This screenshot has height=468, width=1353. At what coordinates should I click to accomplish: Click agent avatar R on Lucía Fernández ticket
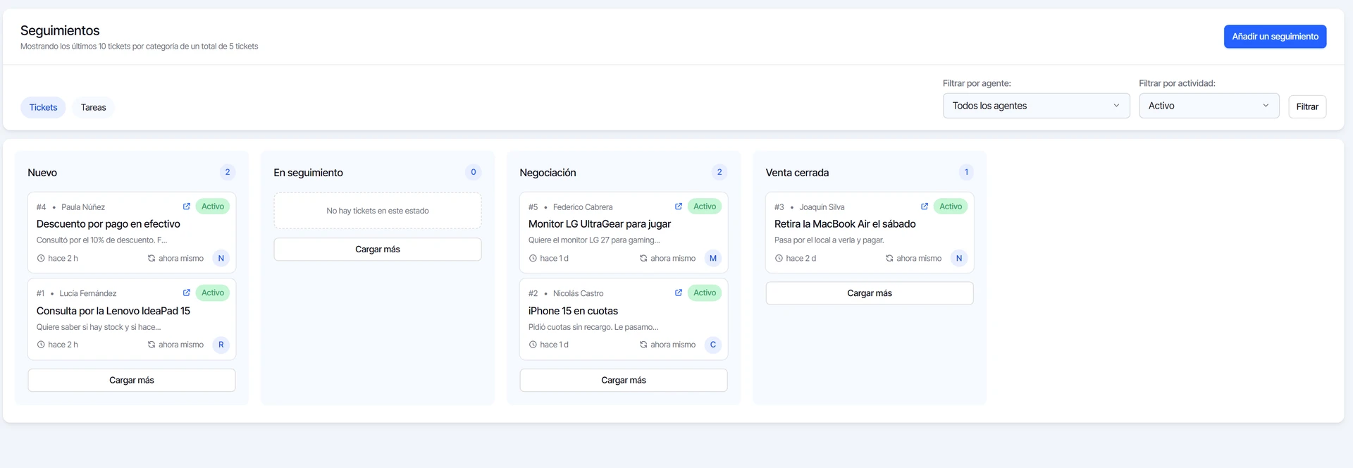(x=221, y=345)
